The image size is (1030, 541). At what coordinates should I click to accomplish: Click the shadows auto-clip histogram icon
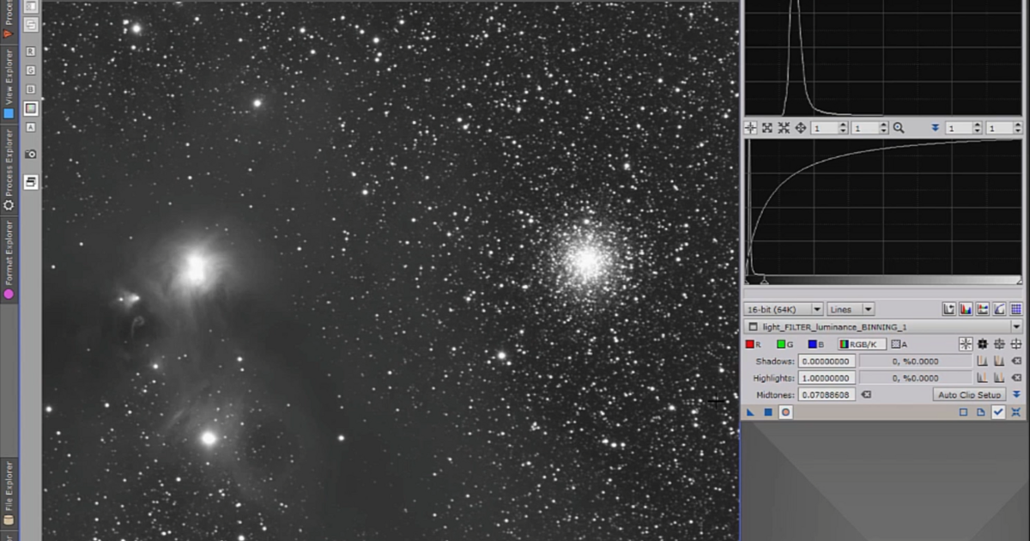(983, 361)
